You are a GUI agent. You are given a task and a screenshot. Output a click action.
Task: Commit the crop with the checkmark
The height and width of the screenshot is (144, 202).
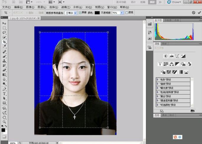(x=199, y=13)
